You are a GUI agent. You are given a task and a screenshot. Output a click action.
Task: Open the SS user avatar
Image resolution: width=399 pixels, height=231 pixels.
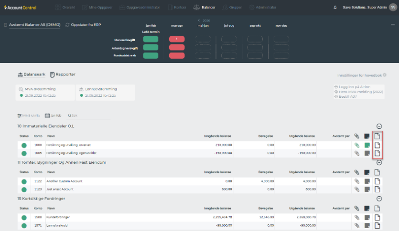pyautogui.click(x=393, y=7)
